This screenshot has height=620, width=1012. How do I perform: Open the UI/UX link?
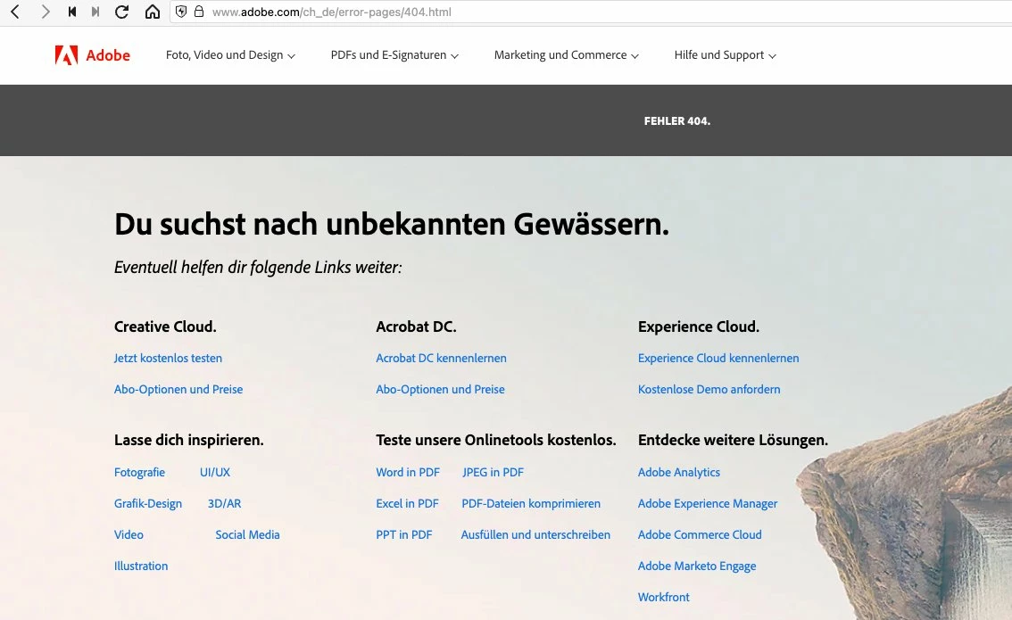point(215,472)
